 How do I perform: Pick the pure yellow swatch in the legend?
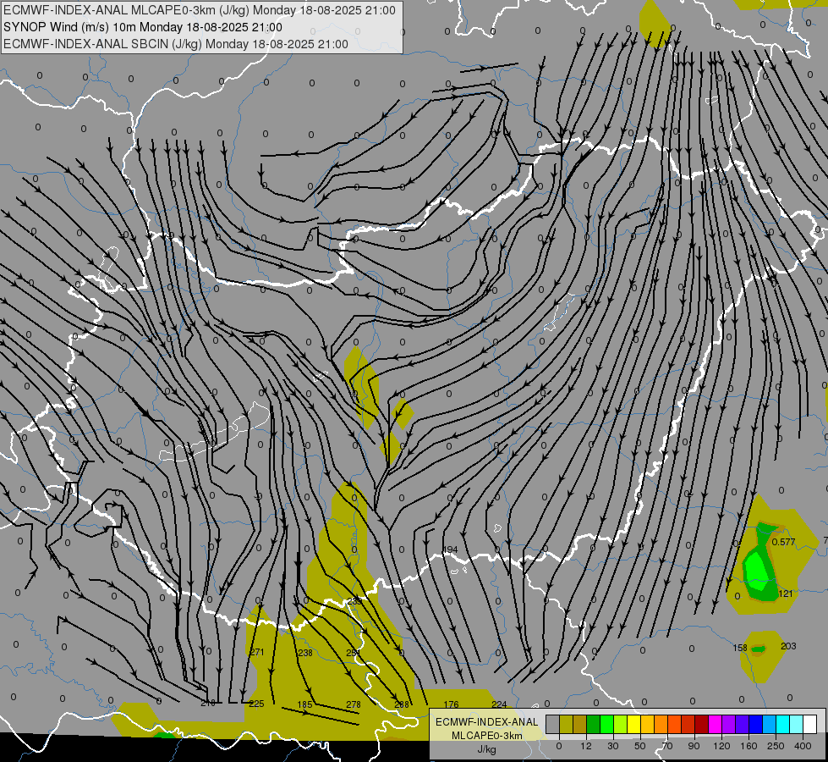point(633,724)
